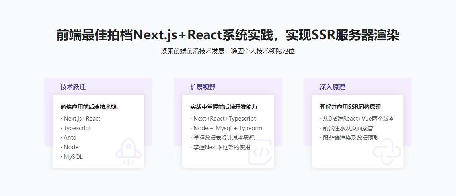
Task: Click the main title about Next.js+React SSR
Action: pos(228,35)
